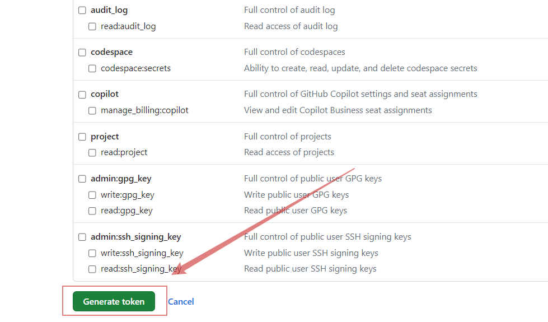Enable the write:ssh_signing_key checkbox

(x=92, y=253)
